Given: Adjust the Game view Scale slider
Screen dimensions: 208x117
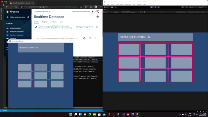Looking at the screenshot, I should point(152,12).
